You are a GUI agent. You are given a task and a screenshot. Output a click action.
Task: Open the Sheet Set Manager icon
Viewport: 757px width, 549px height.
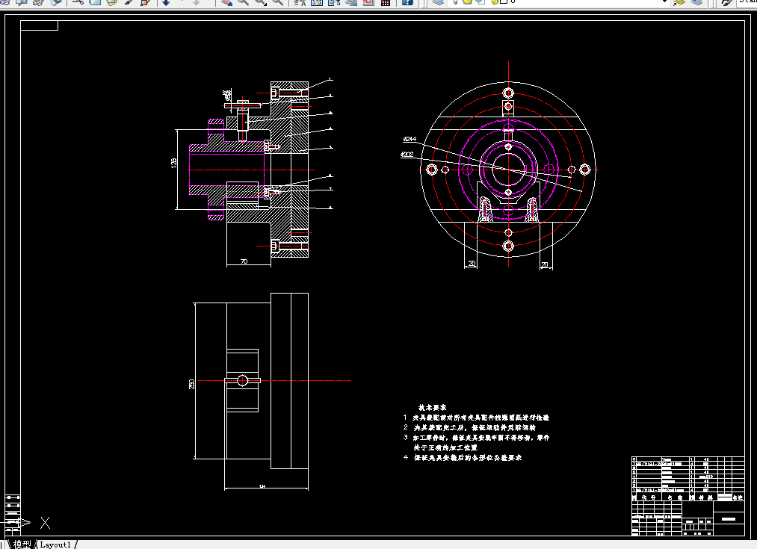click(x=351, y=2)
